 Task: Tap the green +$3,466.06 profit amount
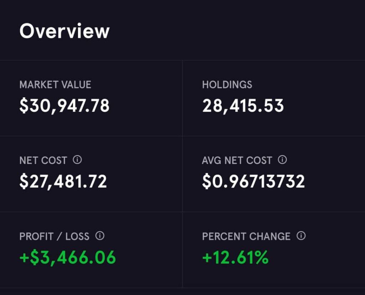(x=68, y=257)
